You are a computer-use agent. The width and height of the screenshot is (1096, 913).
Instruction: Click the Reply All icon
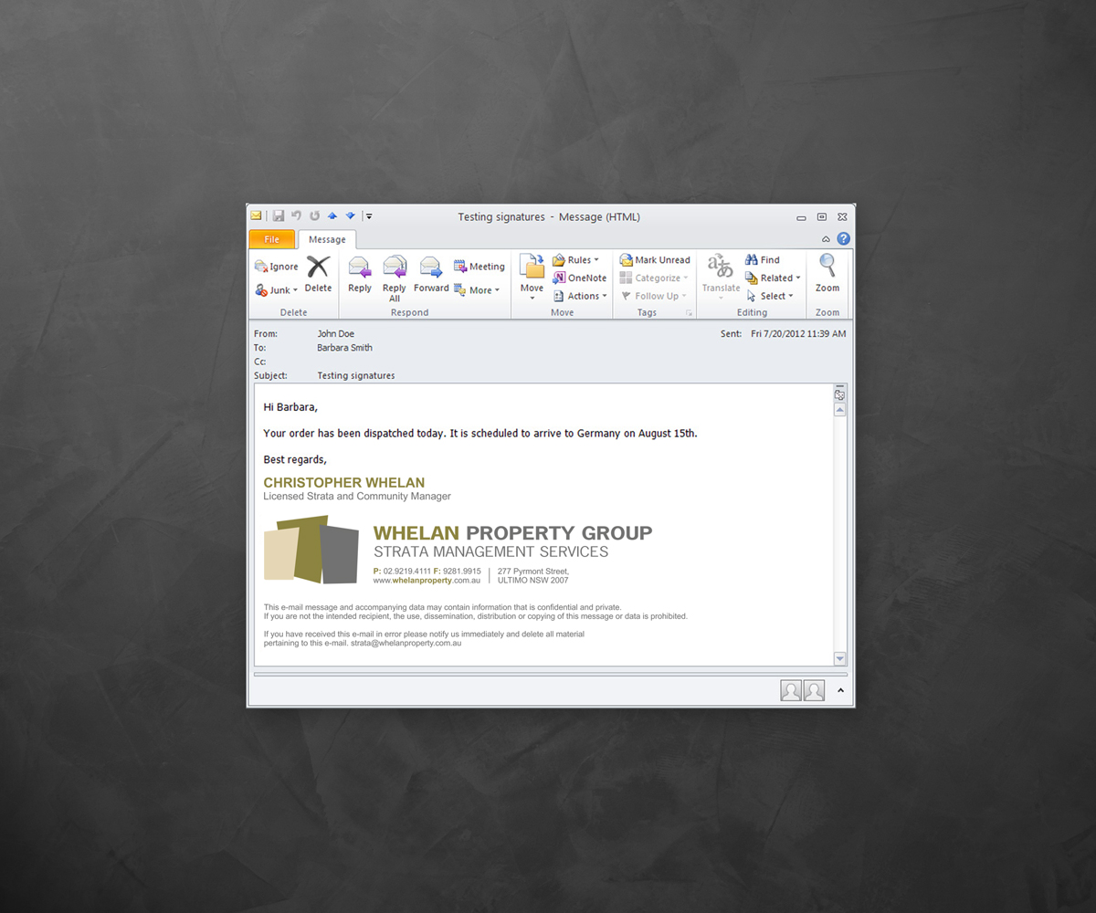(x=395, y=276)
